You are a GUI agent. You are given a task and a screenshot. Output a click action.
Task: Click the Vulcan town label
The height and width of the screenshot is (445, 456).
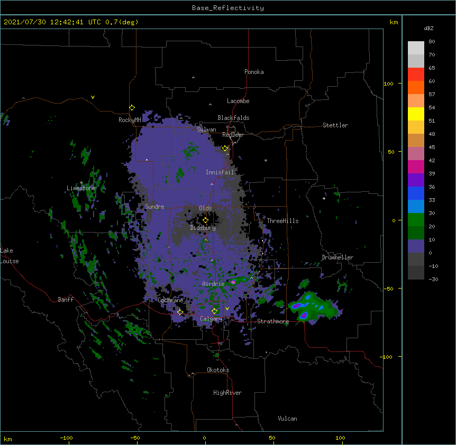287,419
